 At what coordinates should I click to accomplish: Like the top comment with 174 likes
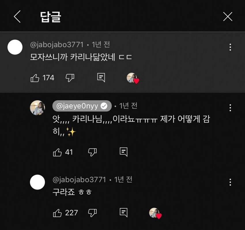pos(35,78)
